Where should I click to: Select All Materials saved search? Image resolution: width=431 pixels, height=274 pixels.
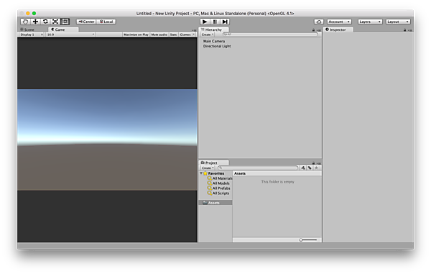coord(220,178)
